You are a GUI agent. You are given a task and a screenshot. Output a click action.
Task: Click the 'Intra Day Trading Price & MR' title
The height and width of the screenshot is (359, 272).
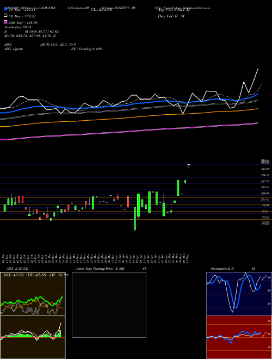point(100,269)
